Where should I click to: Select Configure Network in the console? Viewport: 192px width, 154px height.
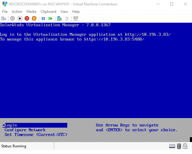(25, 130)
